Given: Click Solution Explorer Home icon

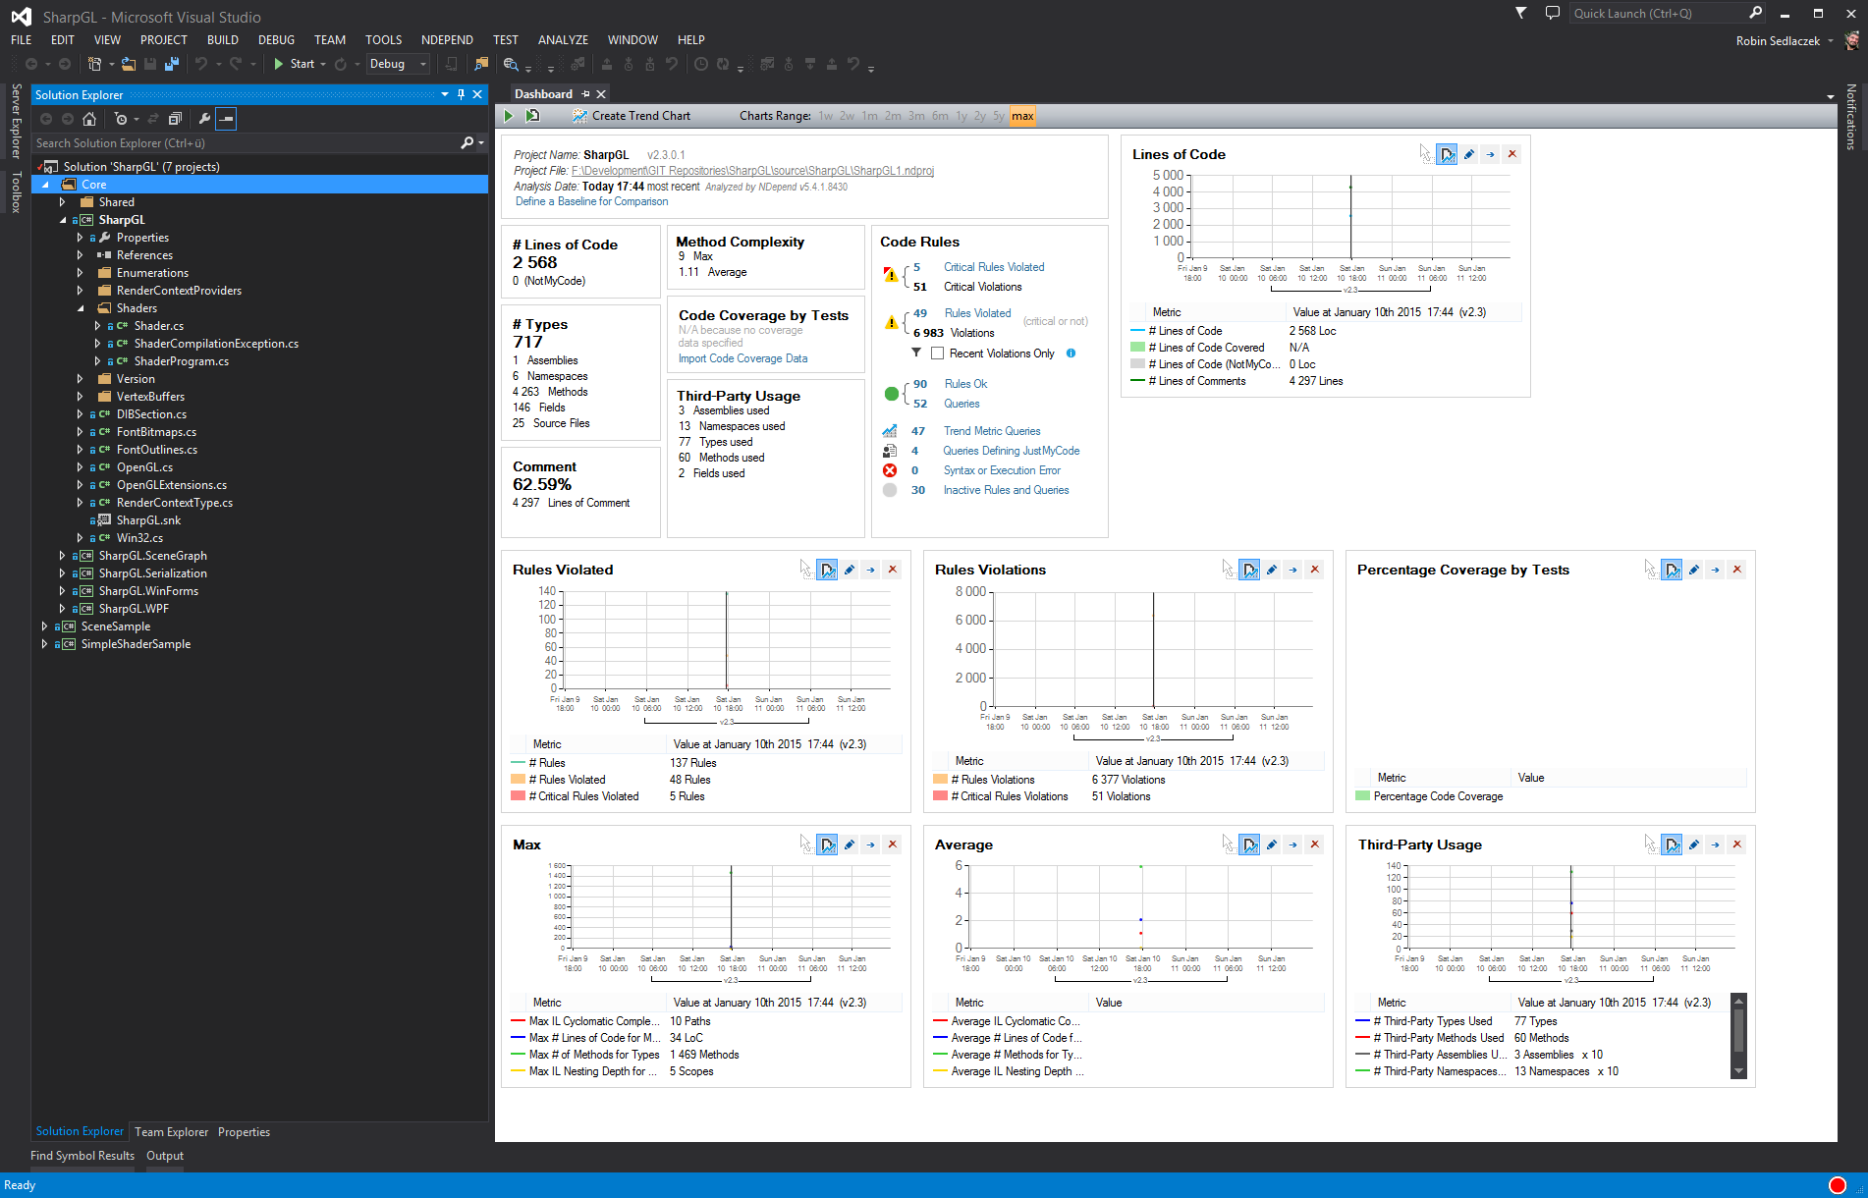Looking at the screenshot, I should click(x=89, y=119).
